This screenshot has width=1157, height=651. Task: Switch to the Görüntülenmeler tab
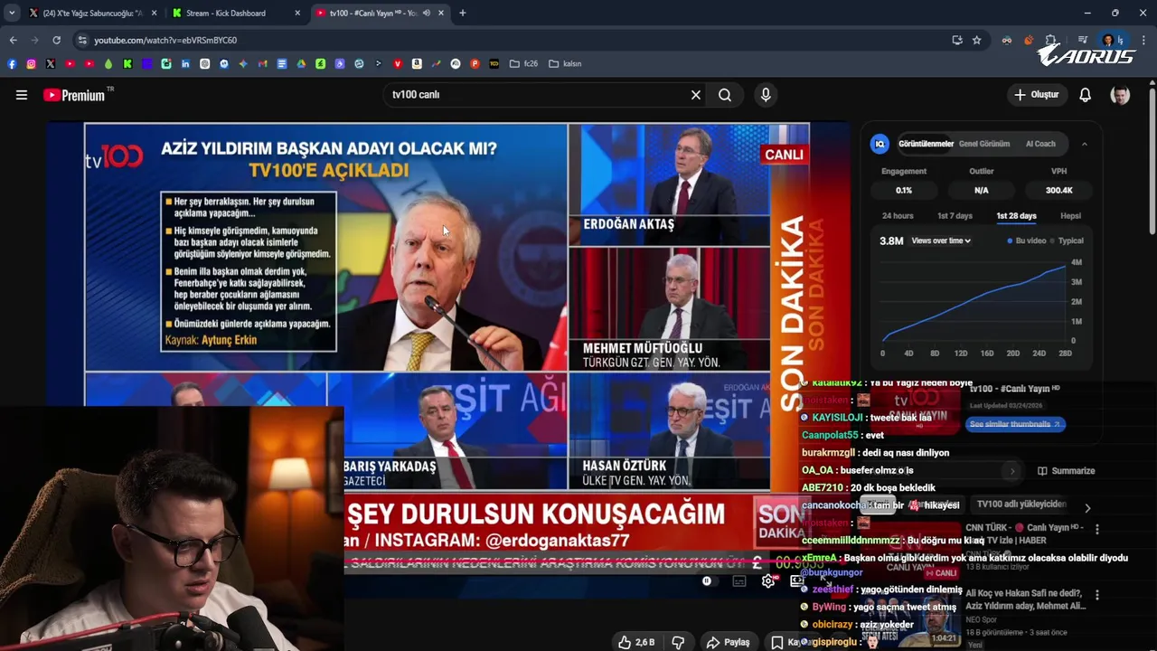pos(926,144)
